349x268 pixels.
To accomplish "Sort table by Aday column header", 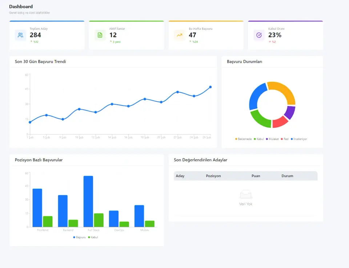I will (x=180, y=176).
